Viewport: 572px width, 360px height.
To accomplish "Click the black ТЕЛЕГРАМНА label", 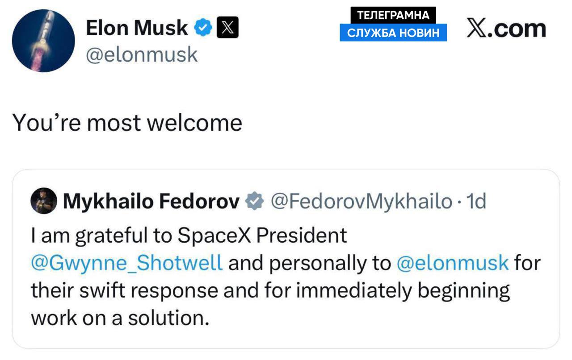I will [x=394, y=15].
